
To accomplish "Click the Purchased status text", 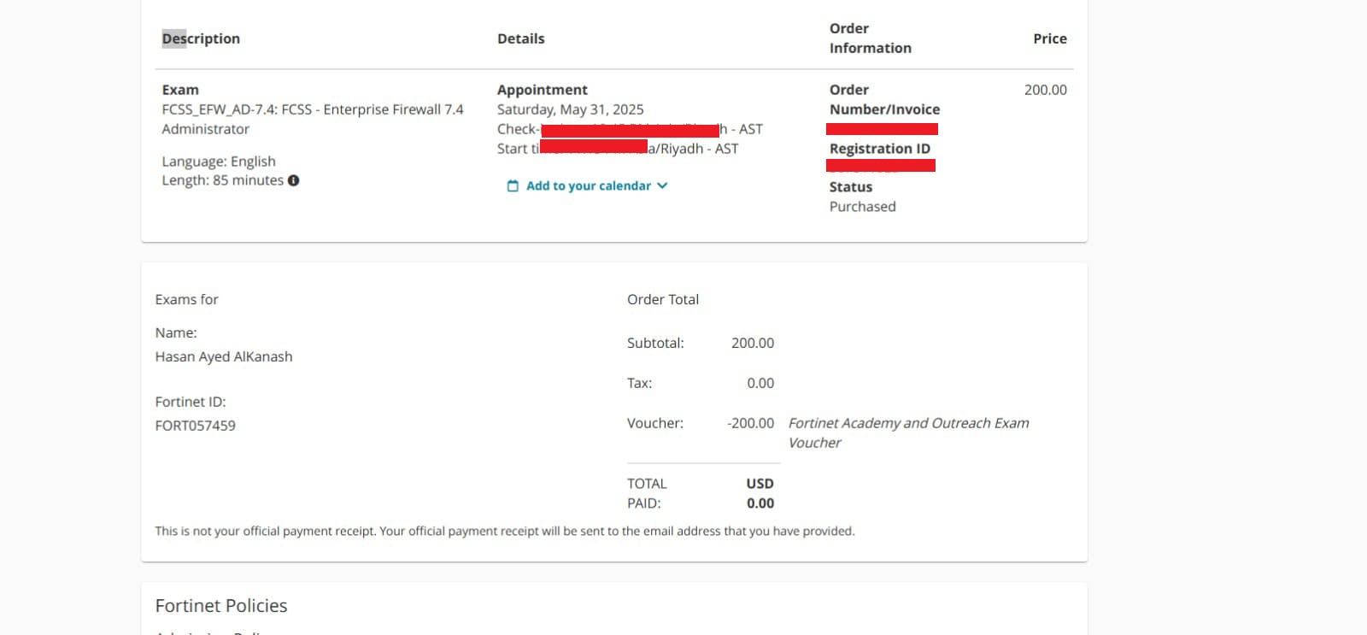I will pos(862,207).
